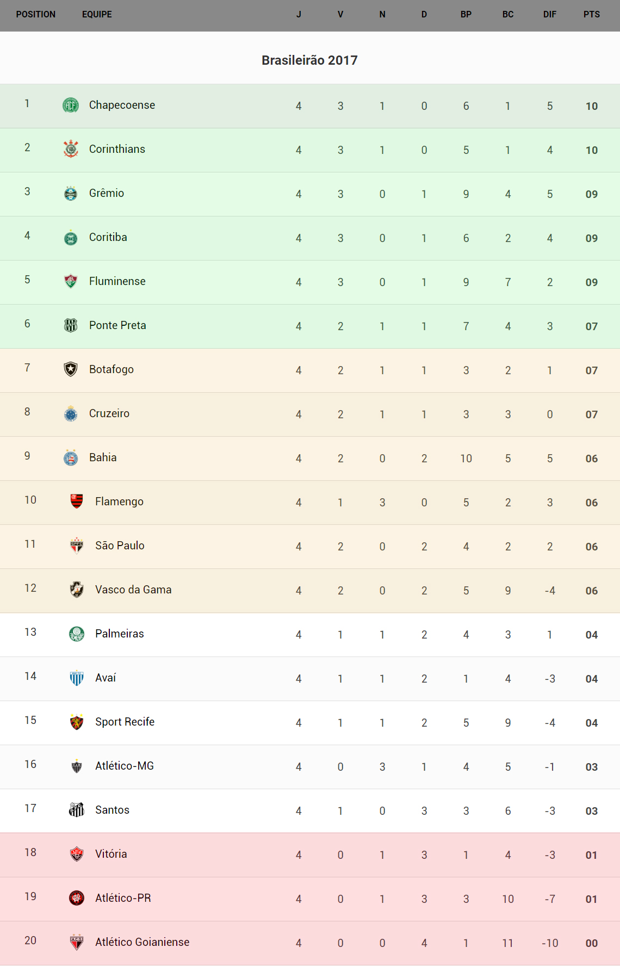Select the EQUIPE column header
This screenshot has width=620, height=966.
pyautogui.click(x=97, y=15)
